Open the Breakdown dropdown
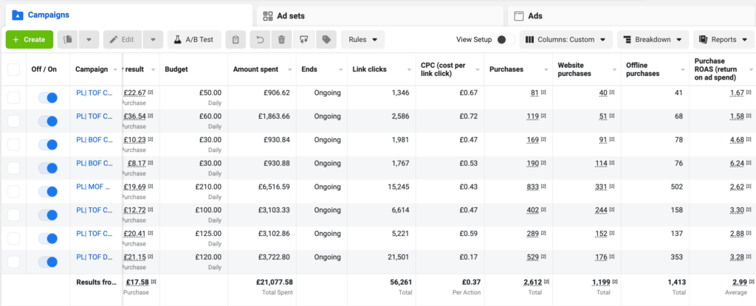The height and width of the screenshot is (306, 756). 653,40
